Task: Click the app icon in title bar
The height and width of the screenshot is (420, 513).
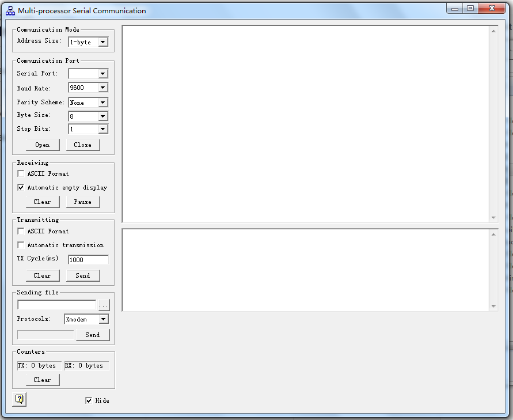Action: pyautogui.click(x=10, y=10)
